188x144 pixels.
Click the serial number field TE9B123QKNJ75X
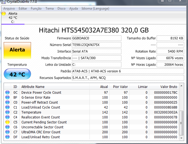(97, 45)
